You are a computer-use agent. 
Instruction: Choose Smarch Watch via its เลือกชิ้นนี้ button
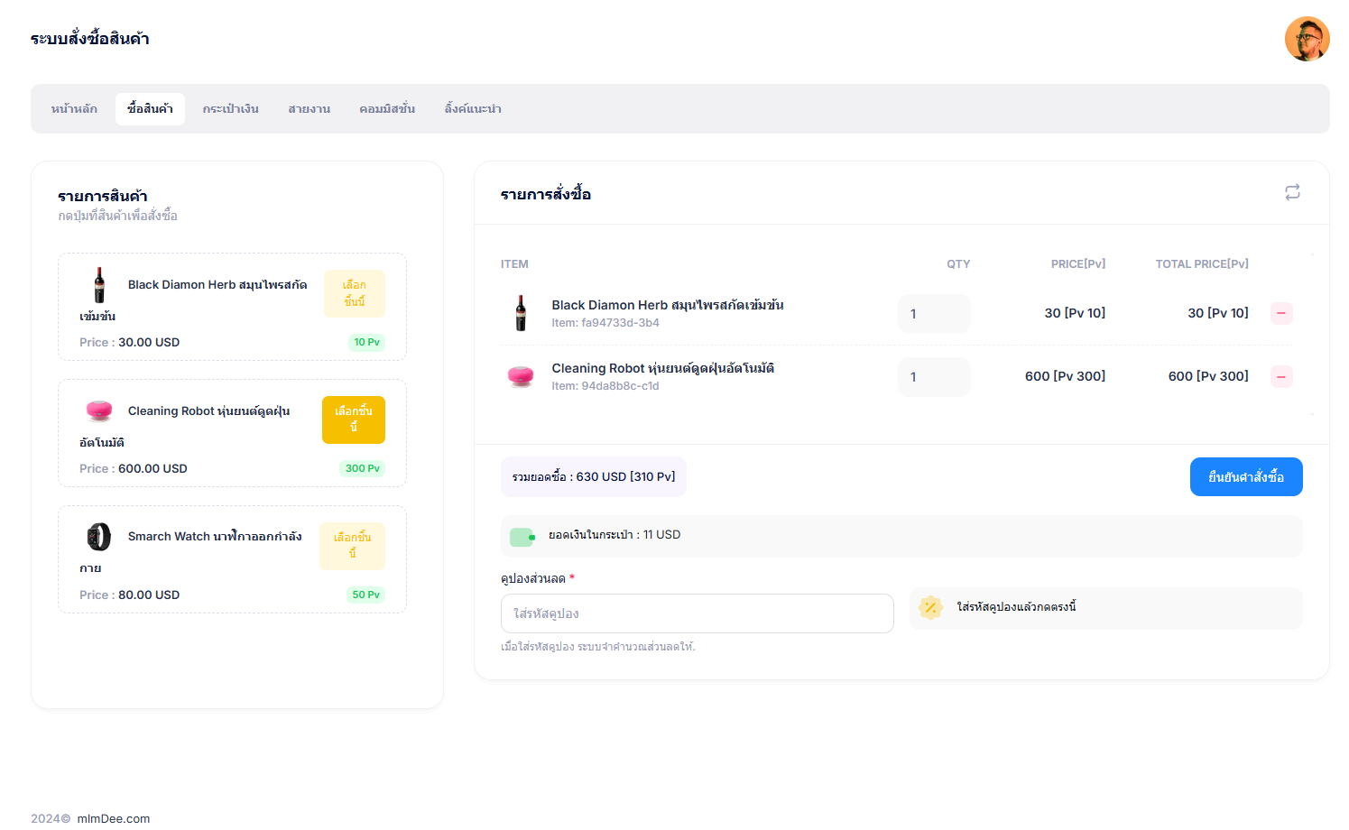pyautogui.click(x=352, y=546)
